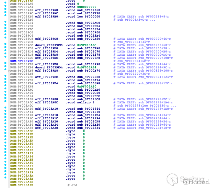Select label off_9F0039AC
Viewport: 213px width, 188px height.
(47, 13)
